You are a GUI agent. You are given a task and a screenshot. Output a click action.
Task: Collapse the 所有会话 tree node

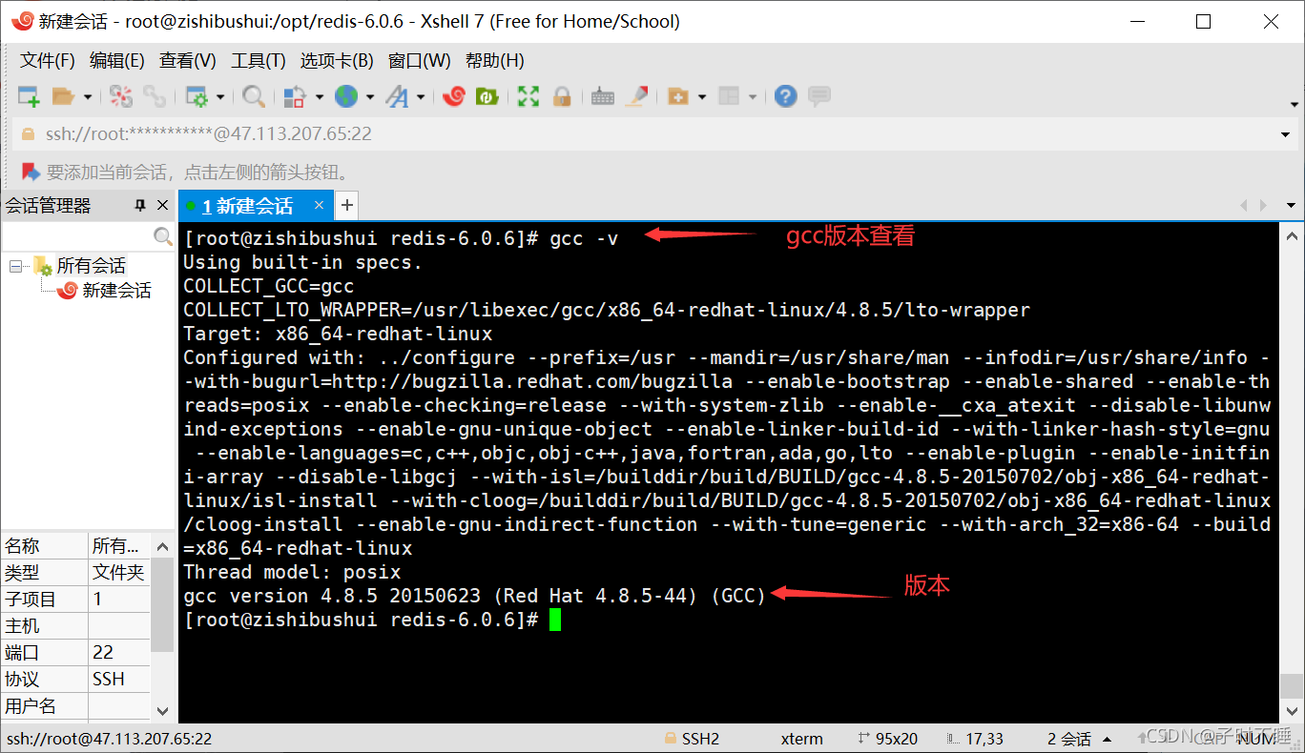15,266
